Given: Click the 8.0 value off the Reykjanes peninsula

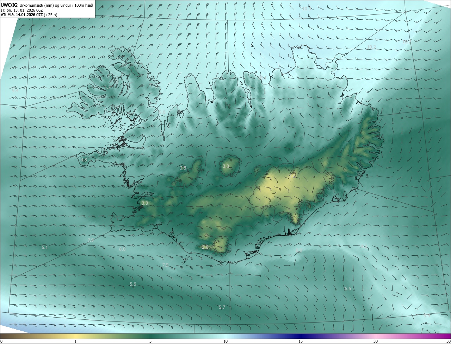Looking at the screenshot, I should coord(122,249).
